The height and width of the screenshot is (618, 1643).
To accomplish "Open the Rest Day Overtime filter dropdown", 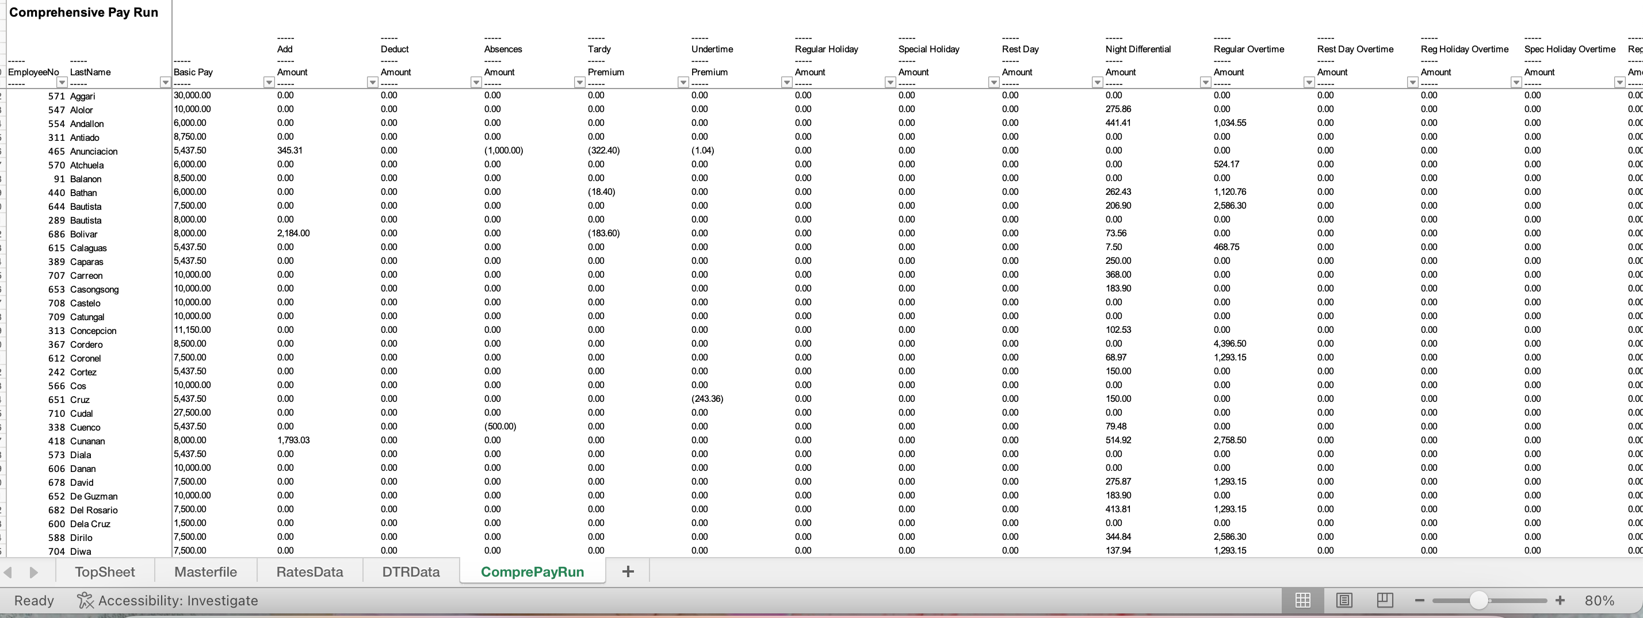I will click(1412, 82).
